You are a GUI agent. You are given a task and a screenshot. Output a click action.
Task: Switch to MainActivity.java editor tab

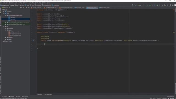coord(104,8)
